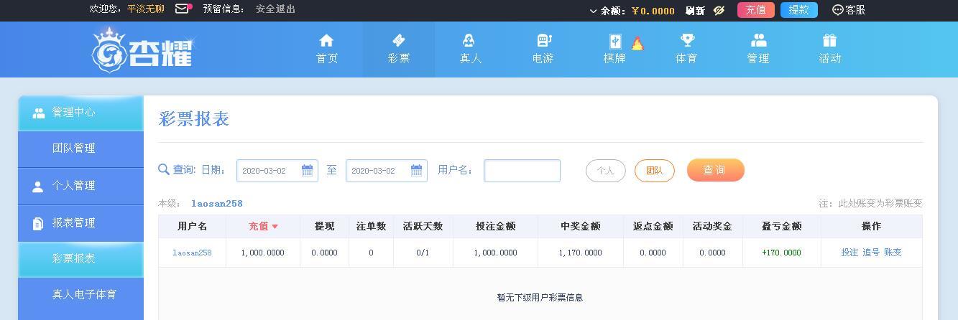Screen dimensions: 958x320
Task: Sort by 充值 column header
Action: pos(263,226)
